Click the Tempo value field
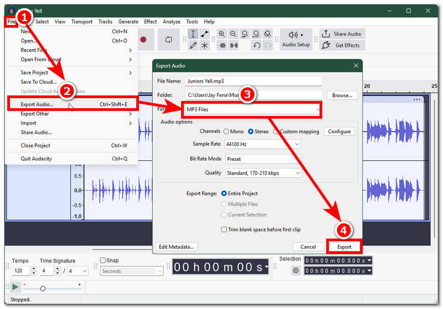The width and height of the screenshot is (443, 309). (21, 271)
